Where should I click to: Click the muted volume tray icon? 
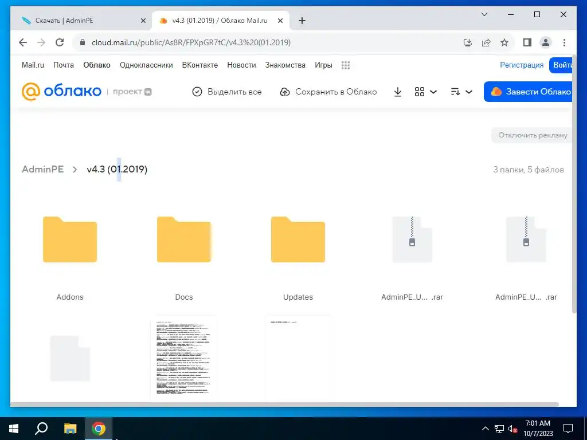(512, 429)
